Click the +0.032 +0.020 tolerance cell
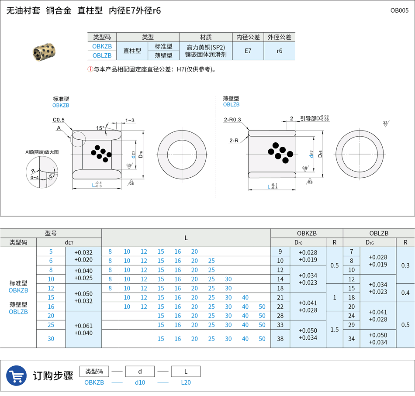The image size is (415, 396). point(83,256)
